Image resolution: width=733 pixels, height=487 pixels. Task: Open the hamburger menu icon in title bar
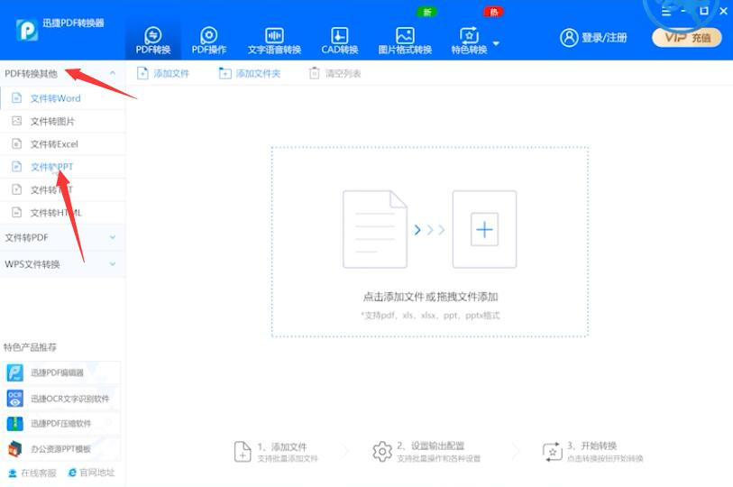click(666, 12)
